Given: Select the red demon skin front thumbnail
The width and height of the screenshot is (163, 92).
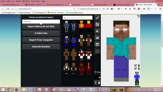Looking at the screenshot, I should [x=81, y=69].
